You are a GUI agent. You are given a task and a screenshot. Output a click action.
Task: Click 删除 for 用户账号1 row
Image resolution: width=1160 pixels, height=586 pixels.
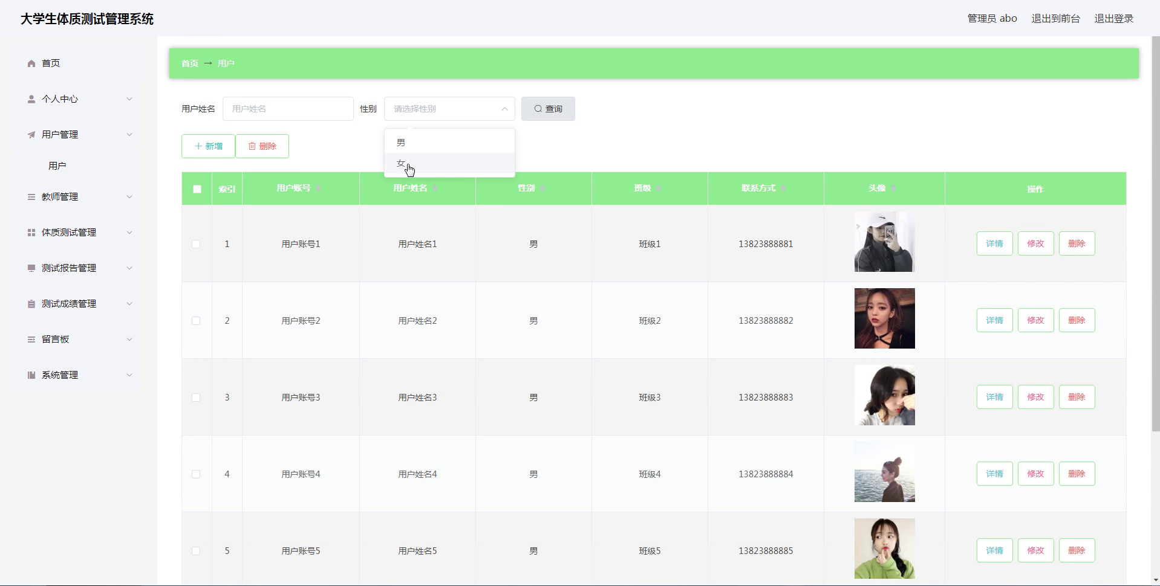pos(1077,243)
